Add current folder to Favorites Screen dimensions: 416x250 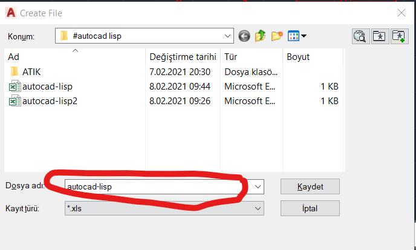(x=399, y=36)
